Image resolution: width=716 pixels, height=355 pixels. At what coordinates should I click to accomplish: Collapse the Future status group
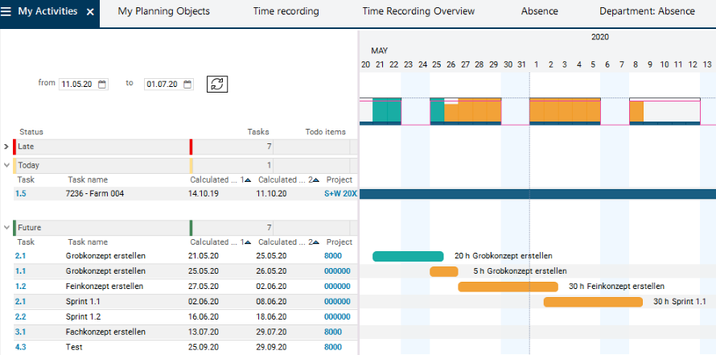pyautogui.click(x=6, y=228)
